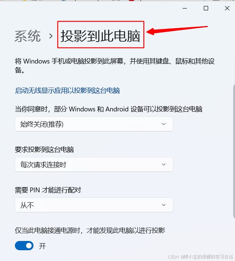Viewport: 235px width, 261px height.
Task: Click chevron arrow in 从不 box
Action: click(164, 205)
